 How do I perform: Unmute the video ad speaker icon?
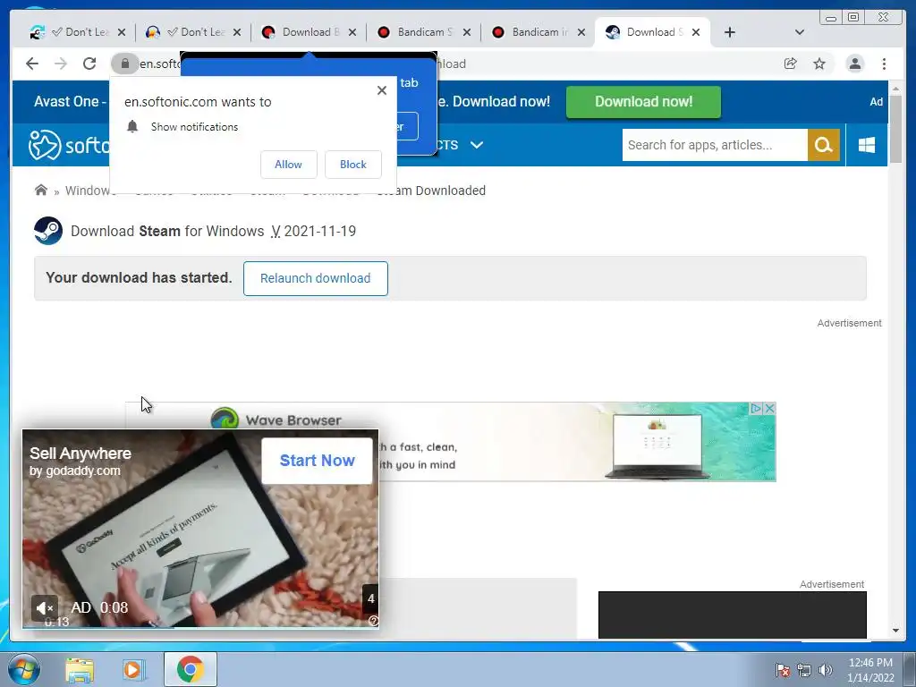(x=45, y=608)
